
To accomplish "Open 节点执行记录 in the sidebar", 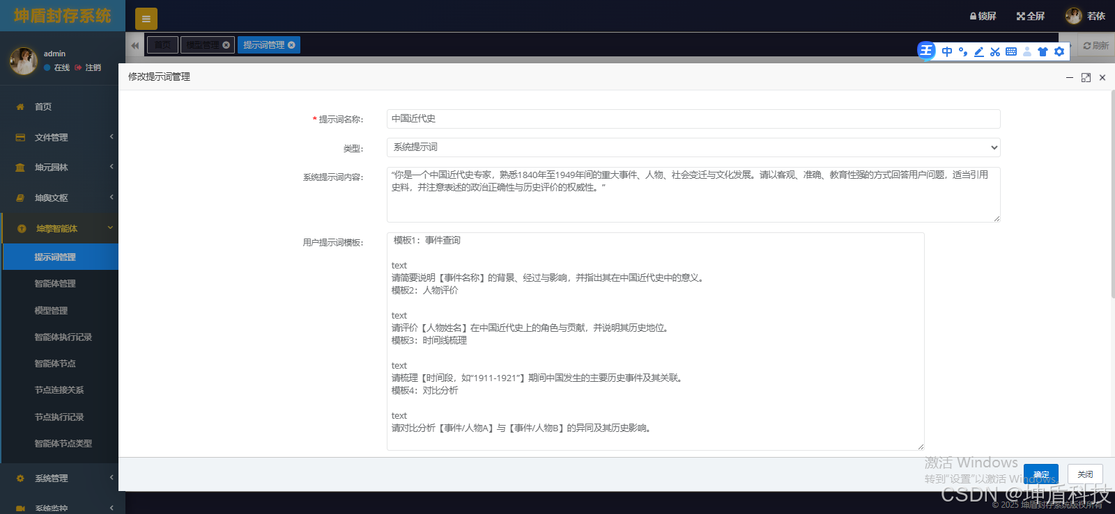I will pos(61,417).
